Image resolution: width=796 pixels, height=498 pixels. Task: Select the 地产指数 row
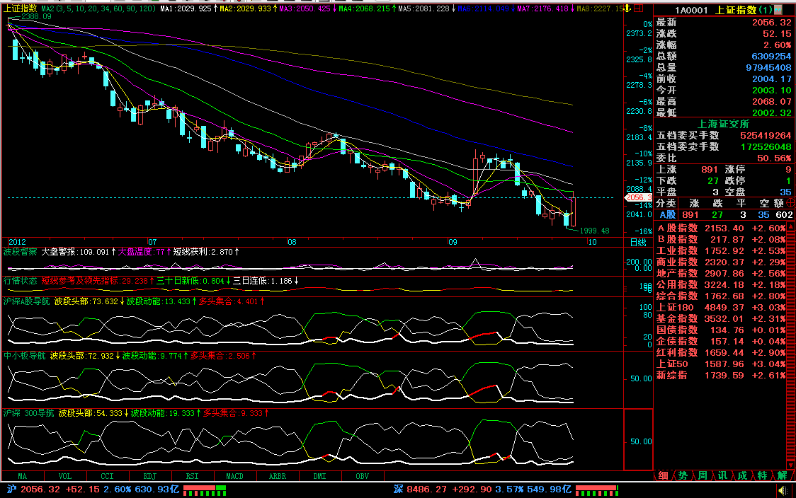point(722,273)
